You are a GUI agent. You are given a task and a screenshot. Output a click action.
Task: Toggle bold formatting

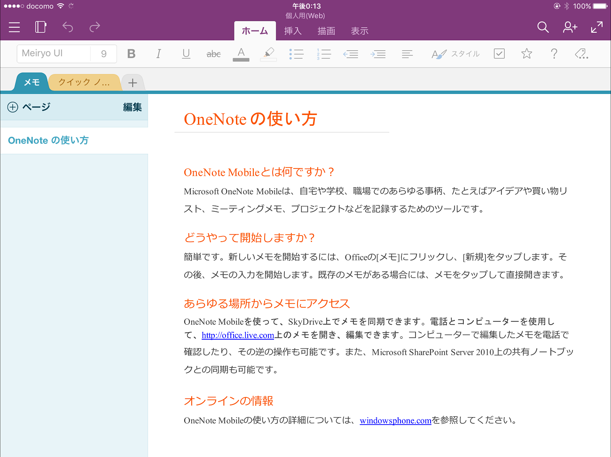click(132, 54)
